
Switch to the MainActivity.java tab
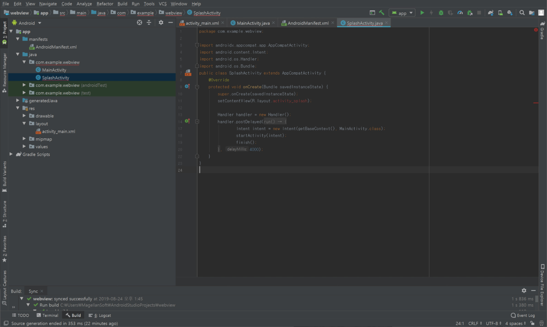click(253, 23)
